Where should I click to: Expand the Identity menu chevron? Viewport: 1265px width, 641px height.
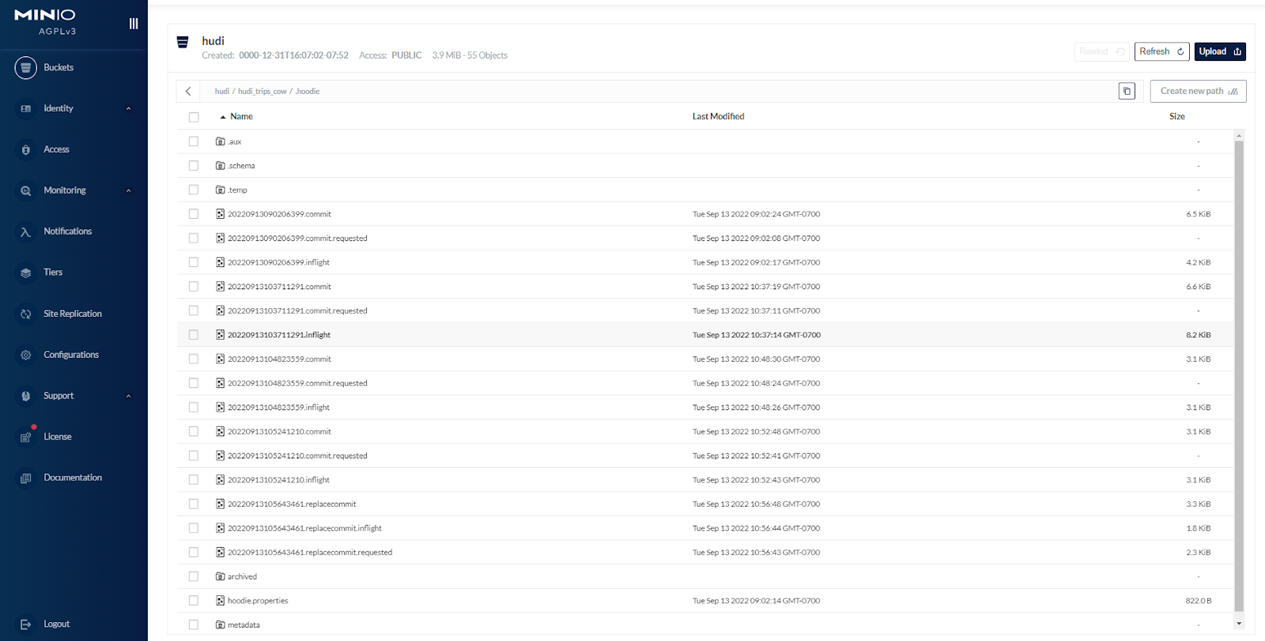[129, 109]
